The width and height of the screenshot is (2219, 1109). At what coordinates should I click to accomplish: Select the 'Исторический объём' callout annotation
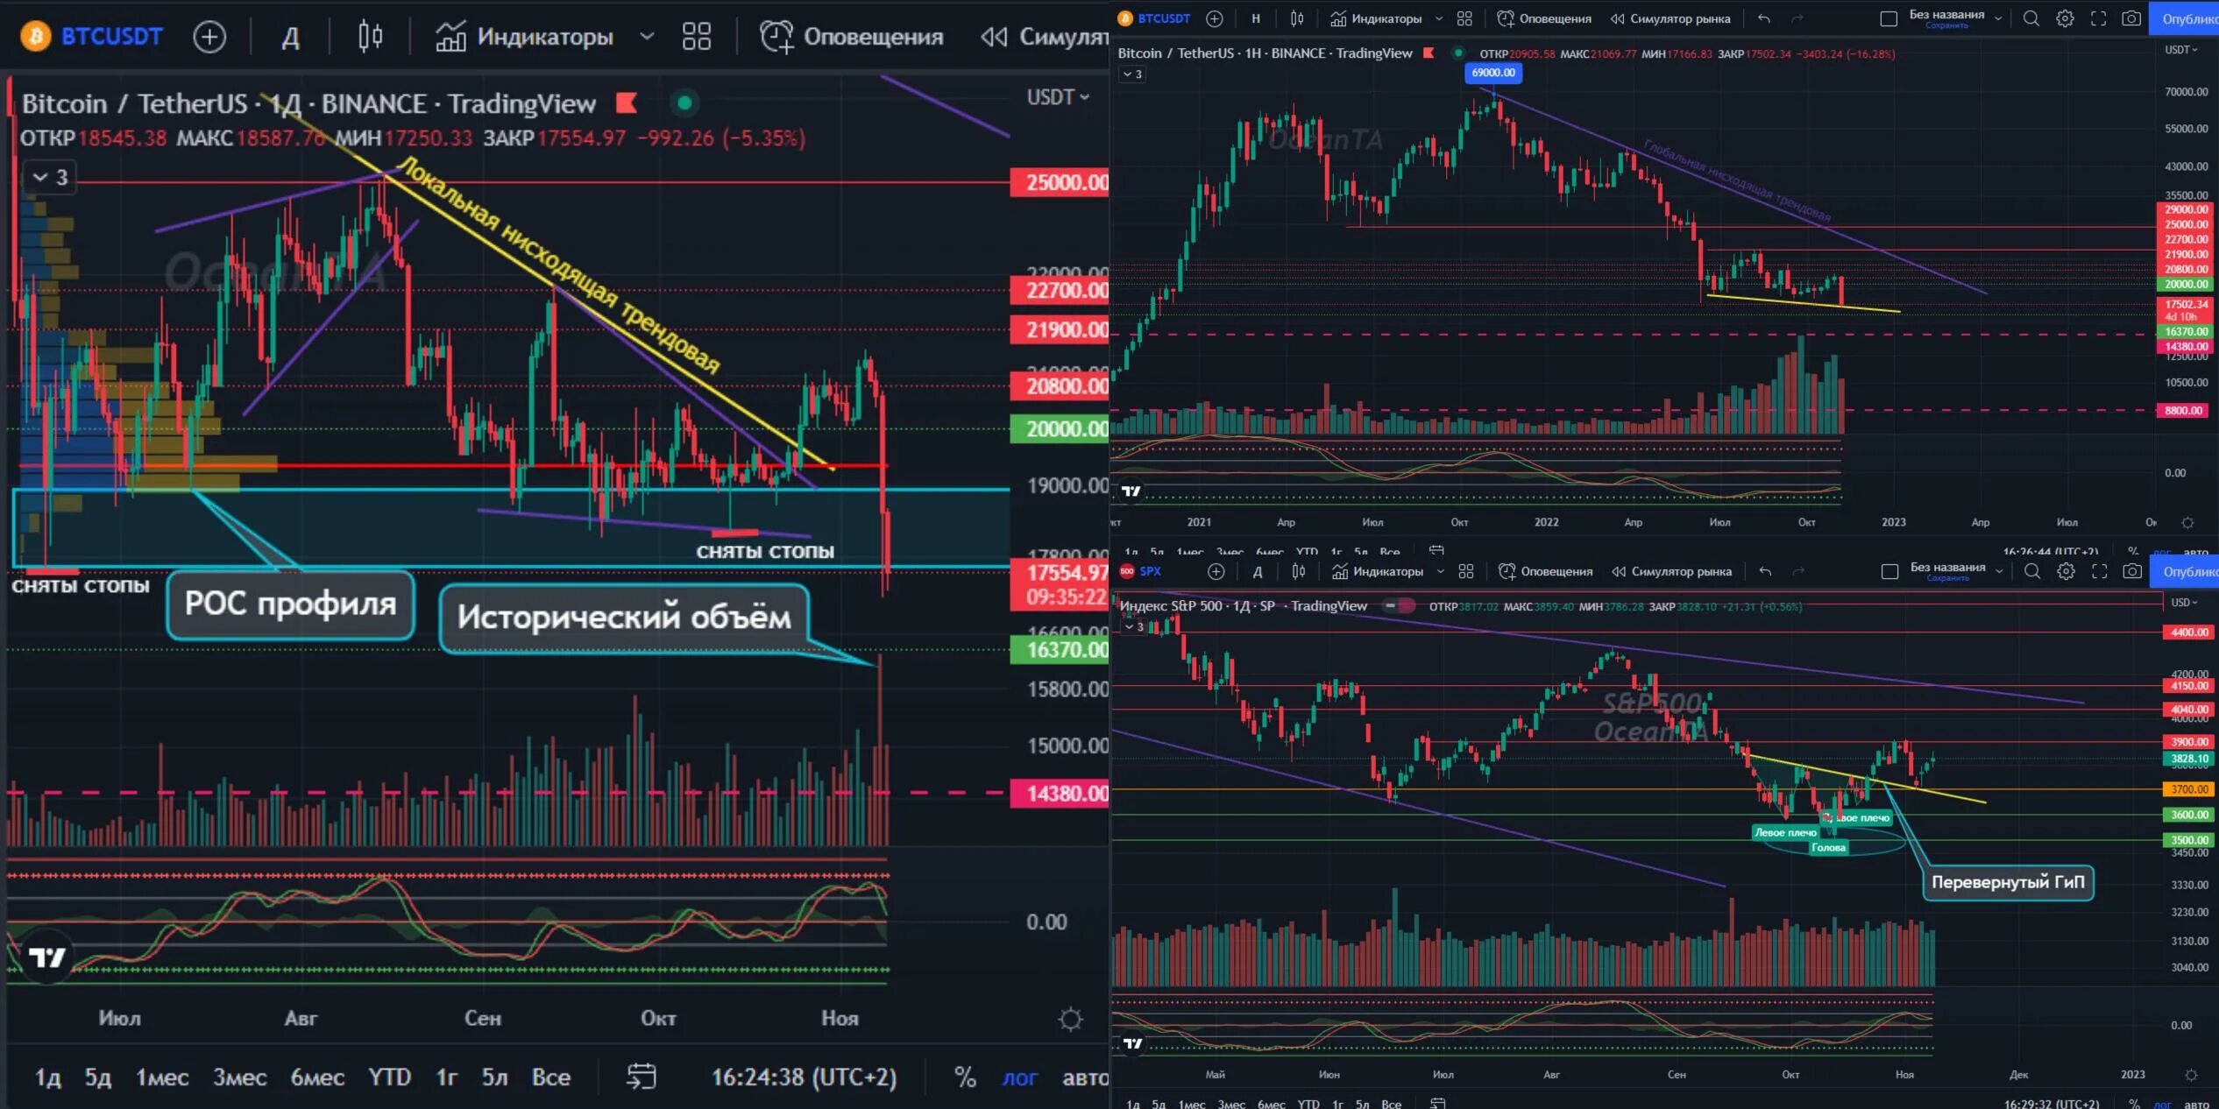(624, 617)
